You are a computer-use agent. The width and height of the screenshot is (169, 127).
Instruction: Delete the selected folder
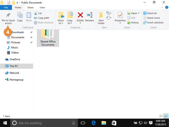(80, 18)
